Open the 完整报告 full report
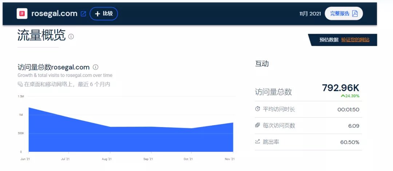Screen dimensions: 393x171 pyautogui.click(x=344, y=13)
